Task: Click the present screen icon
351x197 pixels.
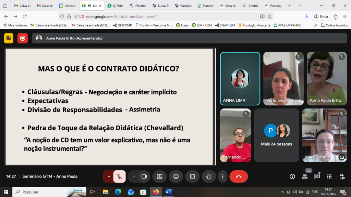Action: pyautogui.click(x=159, y=176)
